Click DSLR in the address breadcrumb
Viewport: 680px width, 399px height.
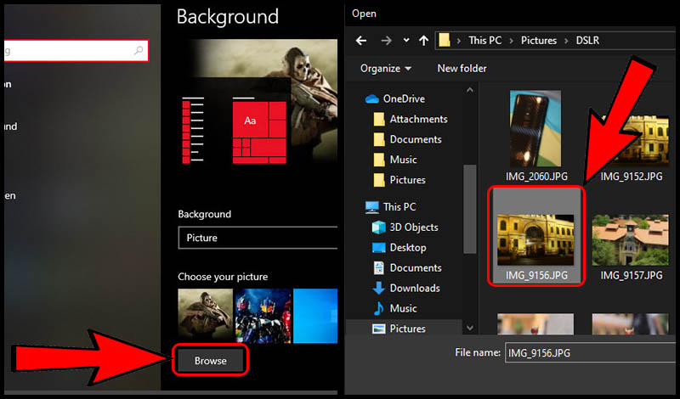(x=587, y=40)
